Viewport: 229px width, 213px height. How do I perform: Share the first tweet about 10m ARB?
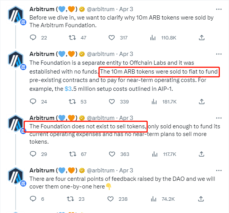202,38
